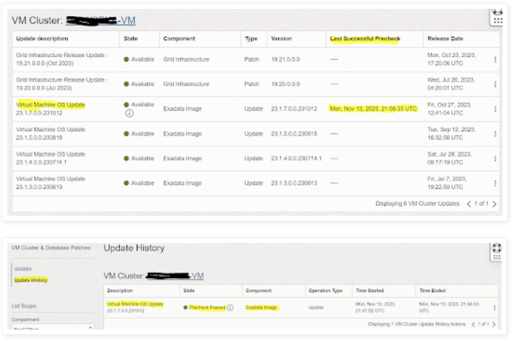Go to next page of VM Cluster Updates
Viewport: 512px width, 341px height.
click(494, 204)
